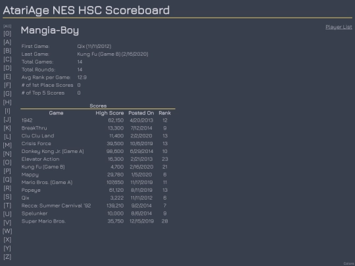Open the BreakThru game entry
This screenshot has height=266, width=355.
[x=34, y=128]
